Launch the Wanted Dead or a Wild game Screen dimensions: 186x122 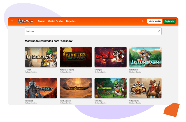click(x=76, y=57)
